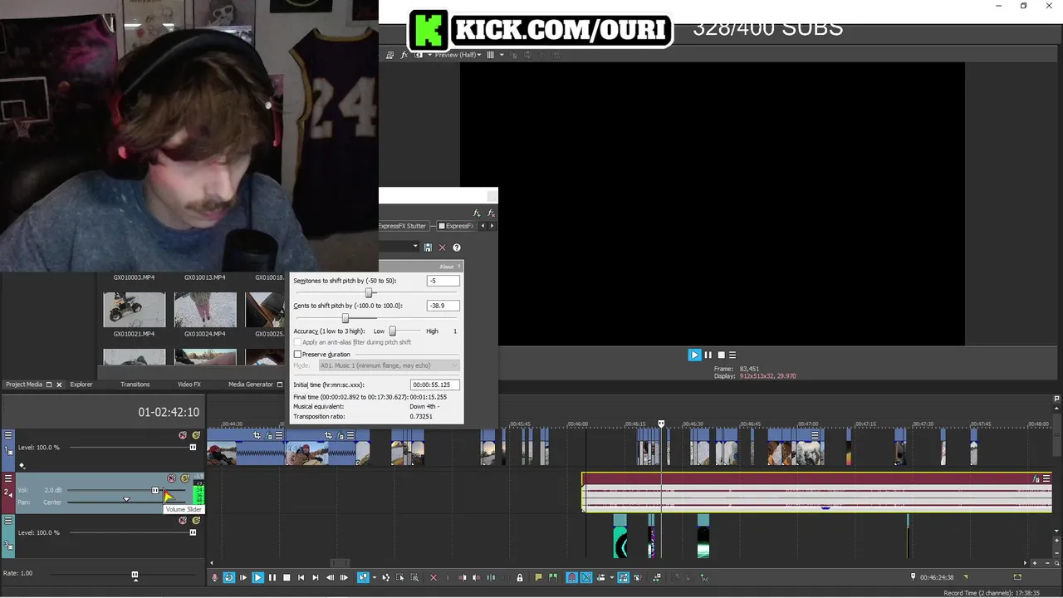1063x598 pixels.
Task: Step to next frame in transport bar
Action: 344,577
